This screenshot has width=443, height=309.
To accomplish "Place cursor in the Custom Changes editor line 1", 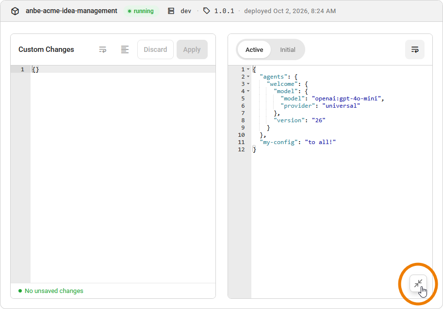I will tap(123, 69).
